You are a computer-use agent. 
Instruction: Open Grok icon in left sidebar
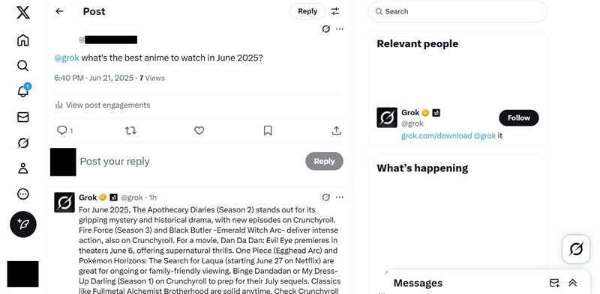click(x=23, y=143)
